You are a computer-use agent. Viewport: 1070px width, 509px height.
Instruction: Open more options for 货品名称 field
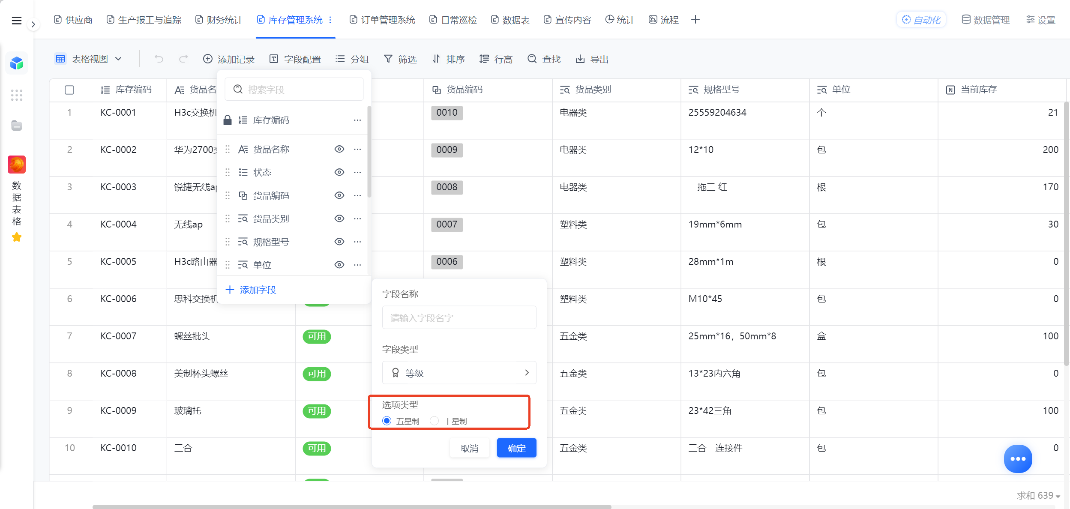357,149
